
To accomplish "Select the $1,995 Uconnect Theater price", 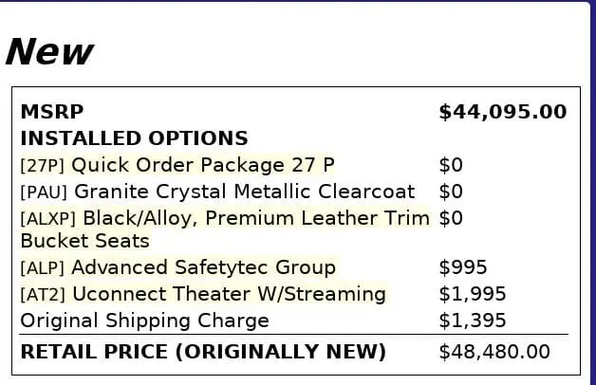I will (x=472, y=294).
